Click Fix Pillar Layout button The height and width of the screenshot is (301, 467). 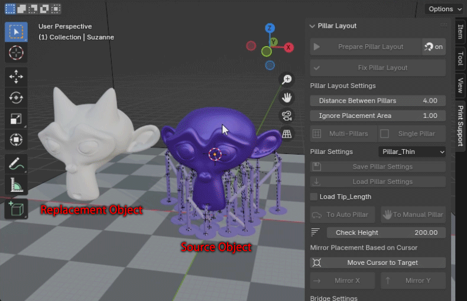point(378,68)
